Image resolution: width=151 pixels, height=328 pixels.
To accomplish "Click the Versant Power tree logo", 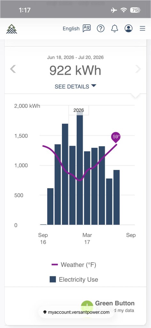I will coord(11,29).
